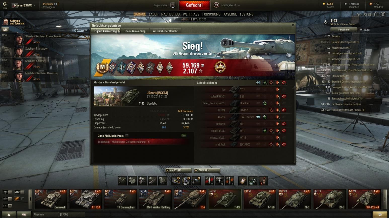Open the first aid kit consumable slot
The image size is (389, 218).
(243, 181)
